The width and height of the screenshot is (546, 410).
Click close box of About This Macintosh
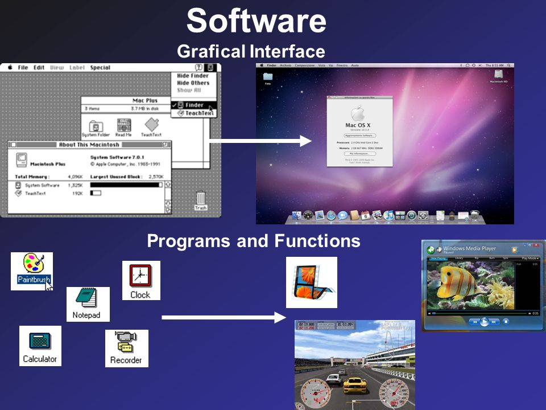pos(14,145)
